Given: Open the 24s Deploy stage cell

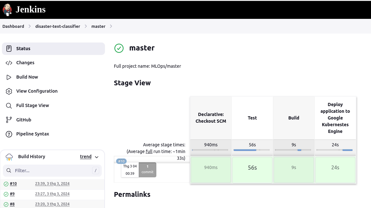Looking at the screenshot, I should pos(335,170).
